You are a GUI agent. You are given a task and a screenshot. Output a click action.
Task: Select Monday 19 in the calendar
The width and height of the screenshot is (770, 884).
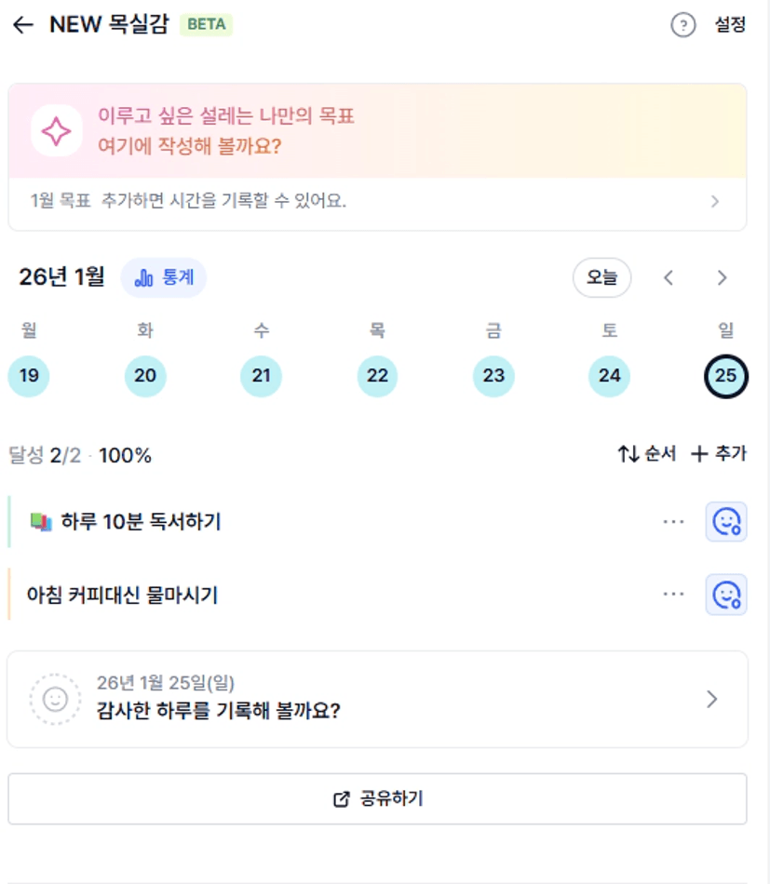(x=29, y=376)
